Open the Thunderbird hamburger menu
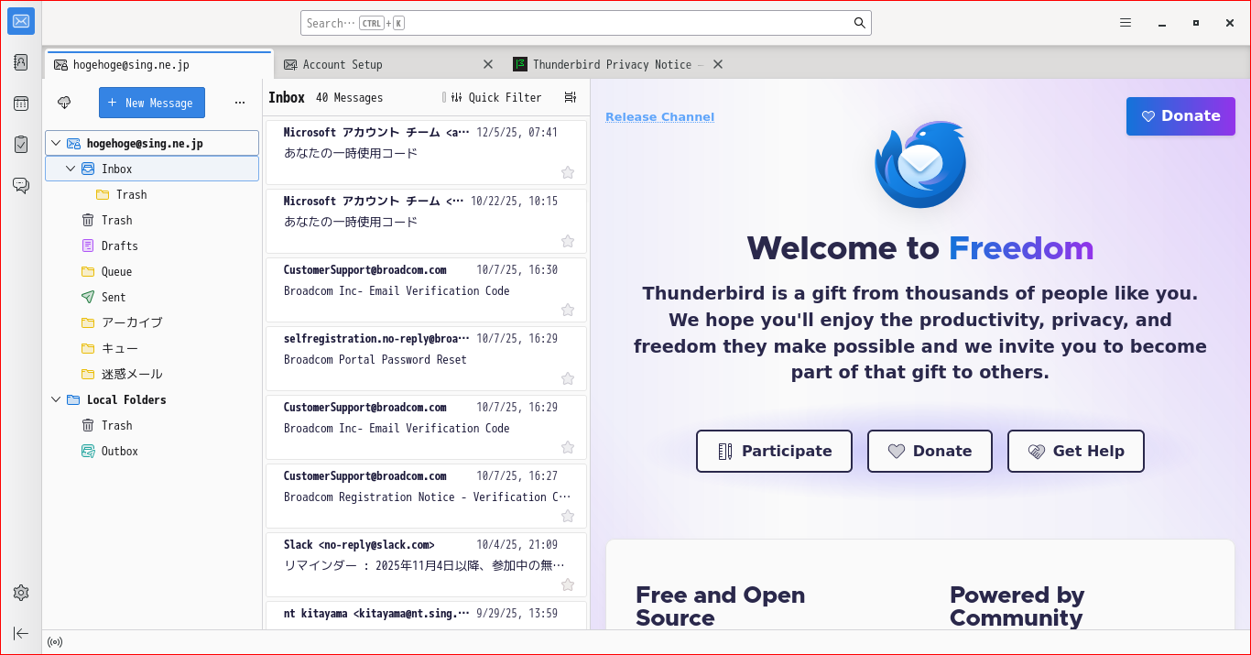 click(1126, 23)
